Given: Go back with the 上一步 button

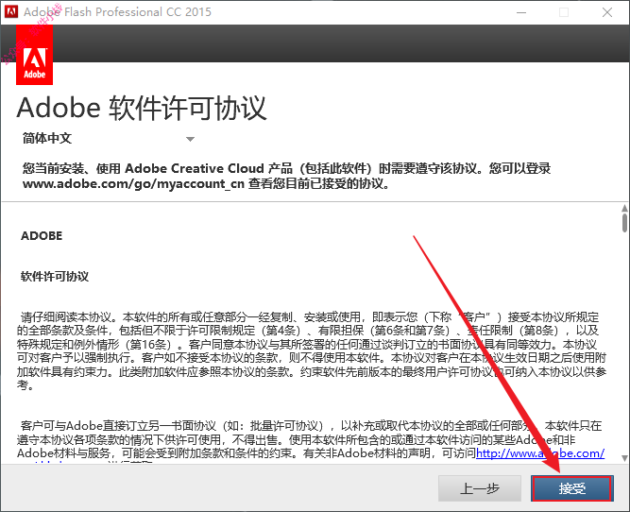Looking at the screenshot, I should [480, 488].
